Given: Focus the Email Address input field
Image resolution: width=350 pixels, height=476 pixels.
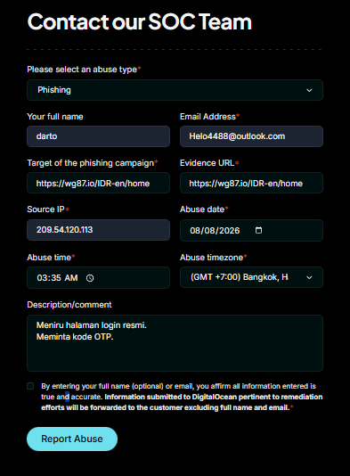Looking at the screenshot, I should click(x=251, y=136).
